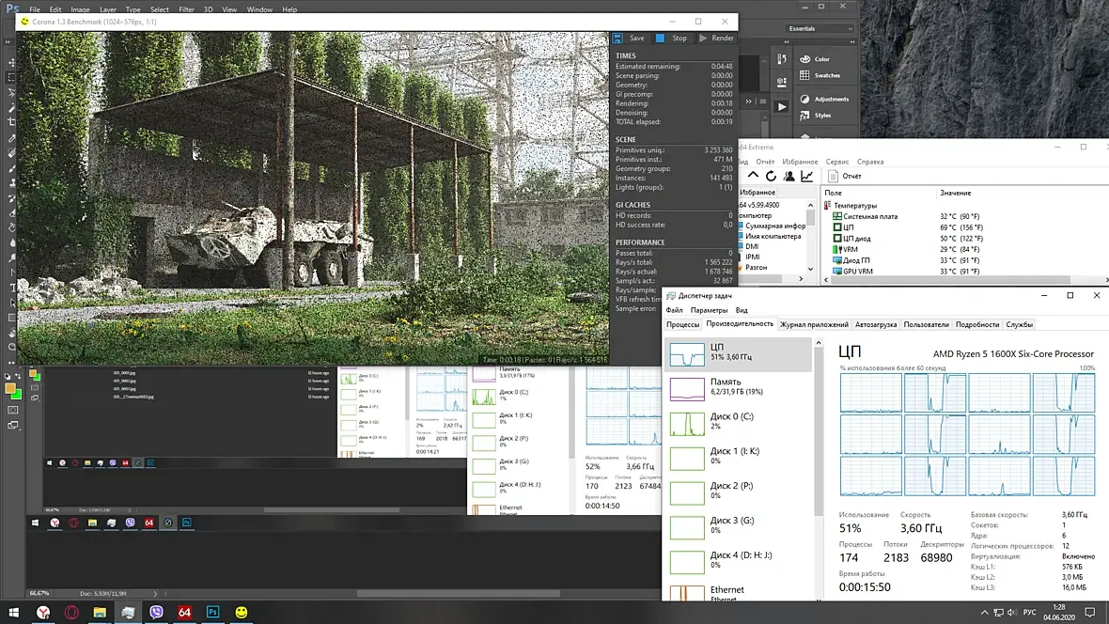The height and width of the screenshot is (624, 1109).
Task: Click the refresh icon in AIDA64 toolbar
Action: point(771,176)
